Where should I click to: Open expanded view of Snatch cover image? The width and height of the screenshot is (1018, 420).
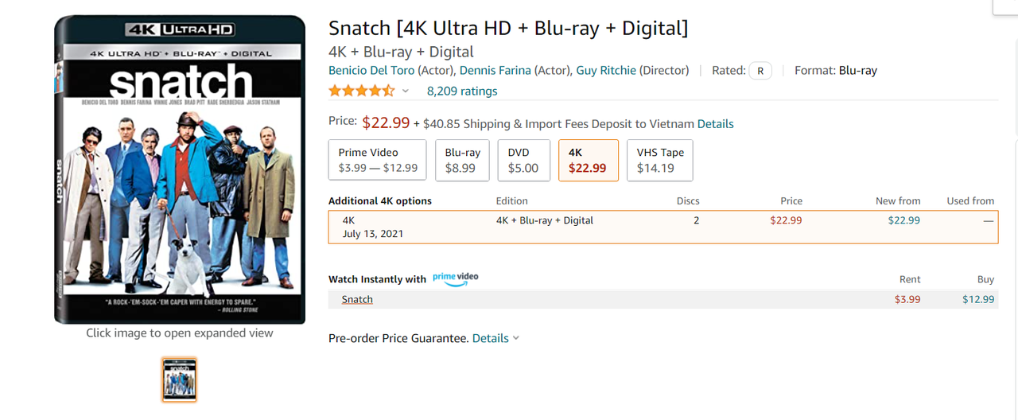(180, 169)
